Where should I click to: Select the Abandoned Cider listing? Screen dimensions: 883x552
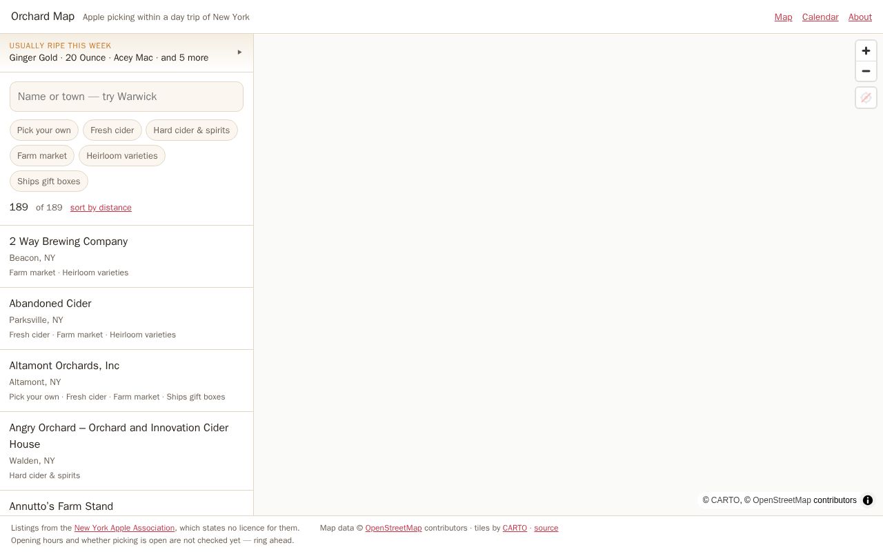pos(126,319)
